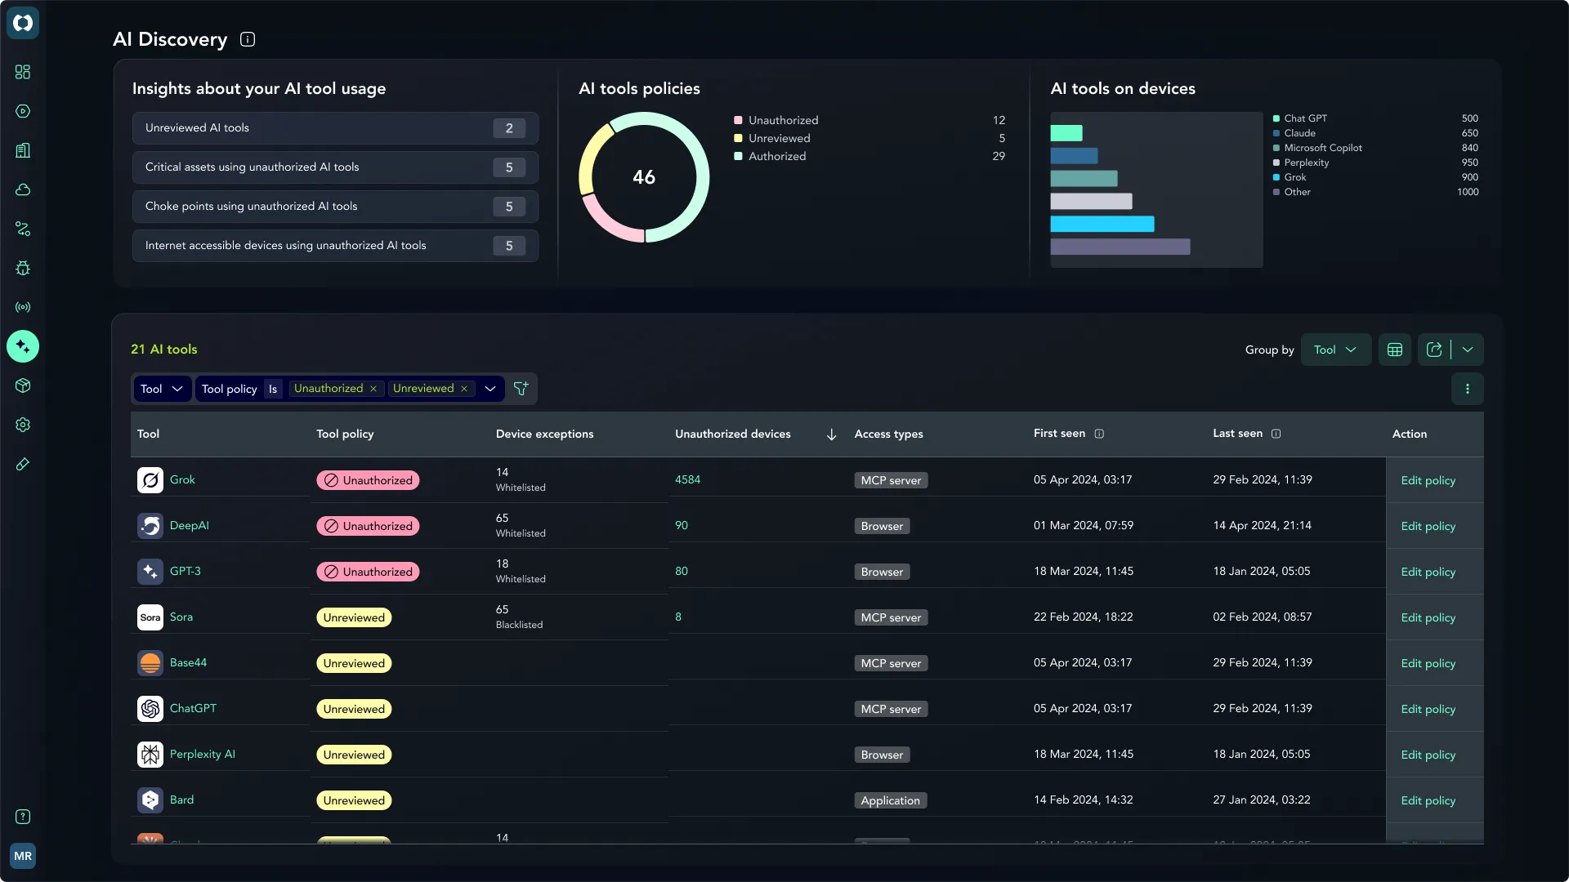
Task: Open the GPT-3 tool link
Action: click(x=185, y=571)
